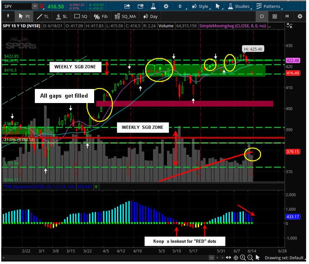Image resolution: width=309 pixels, height=264 pixels.
Task: Select the $L price level tool
Action: [x=62, y=17]
